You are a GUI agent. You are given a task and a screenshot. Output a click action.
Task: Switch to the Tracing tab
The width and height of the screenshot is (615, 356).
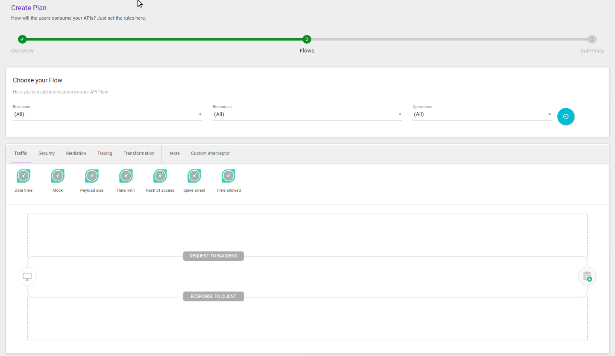coord(105,153)
